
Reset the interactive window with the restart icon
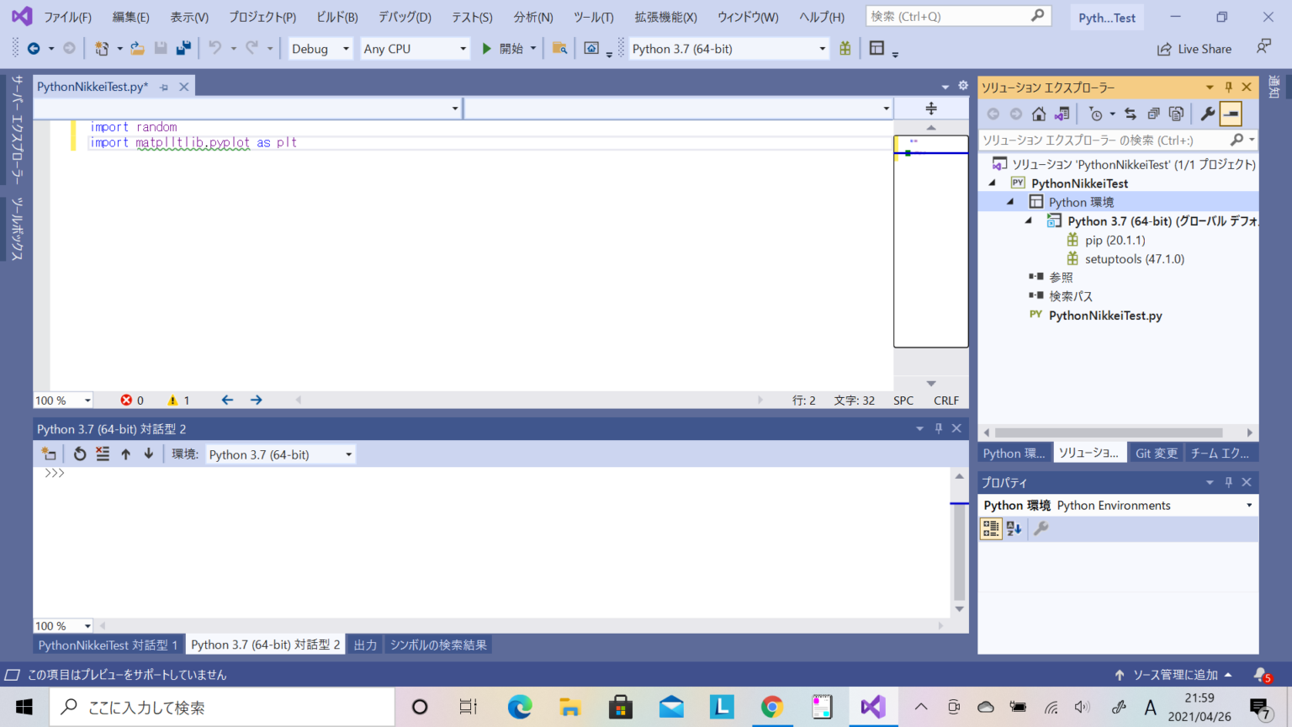[x=79, y=454]
